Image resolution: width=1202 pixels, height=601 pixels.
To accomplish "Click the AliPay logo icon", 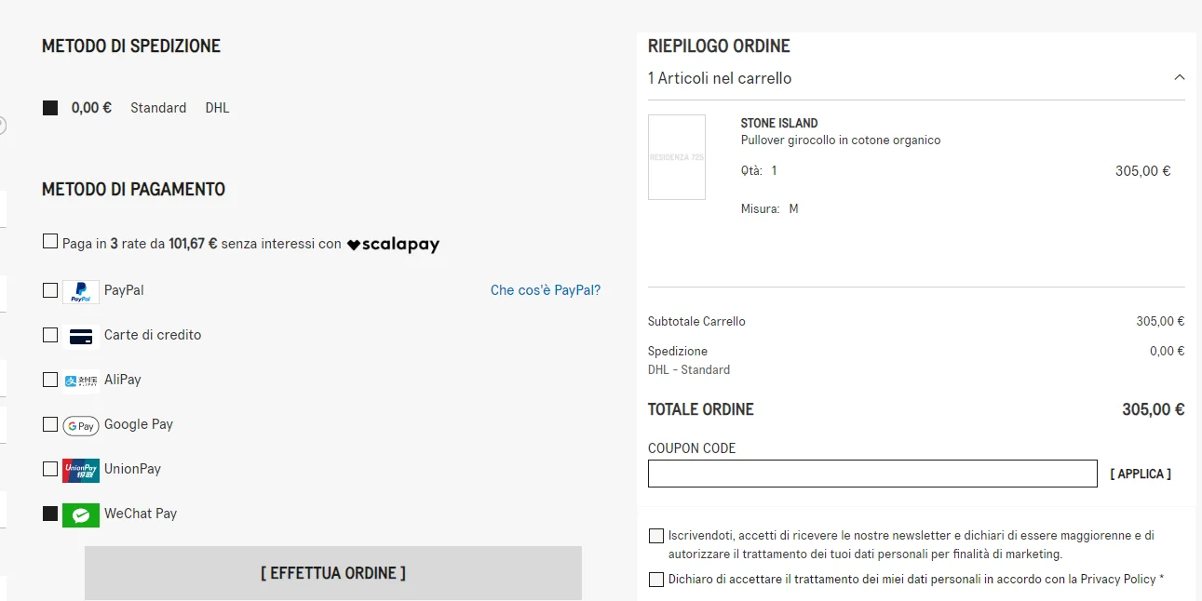I will click(x=81, y=381).
